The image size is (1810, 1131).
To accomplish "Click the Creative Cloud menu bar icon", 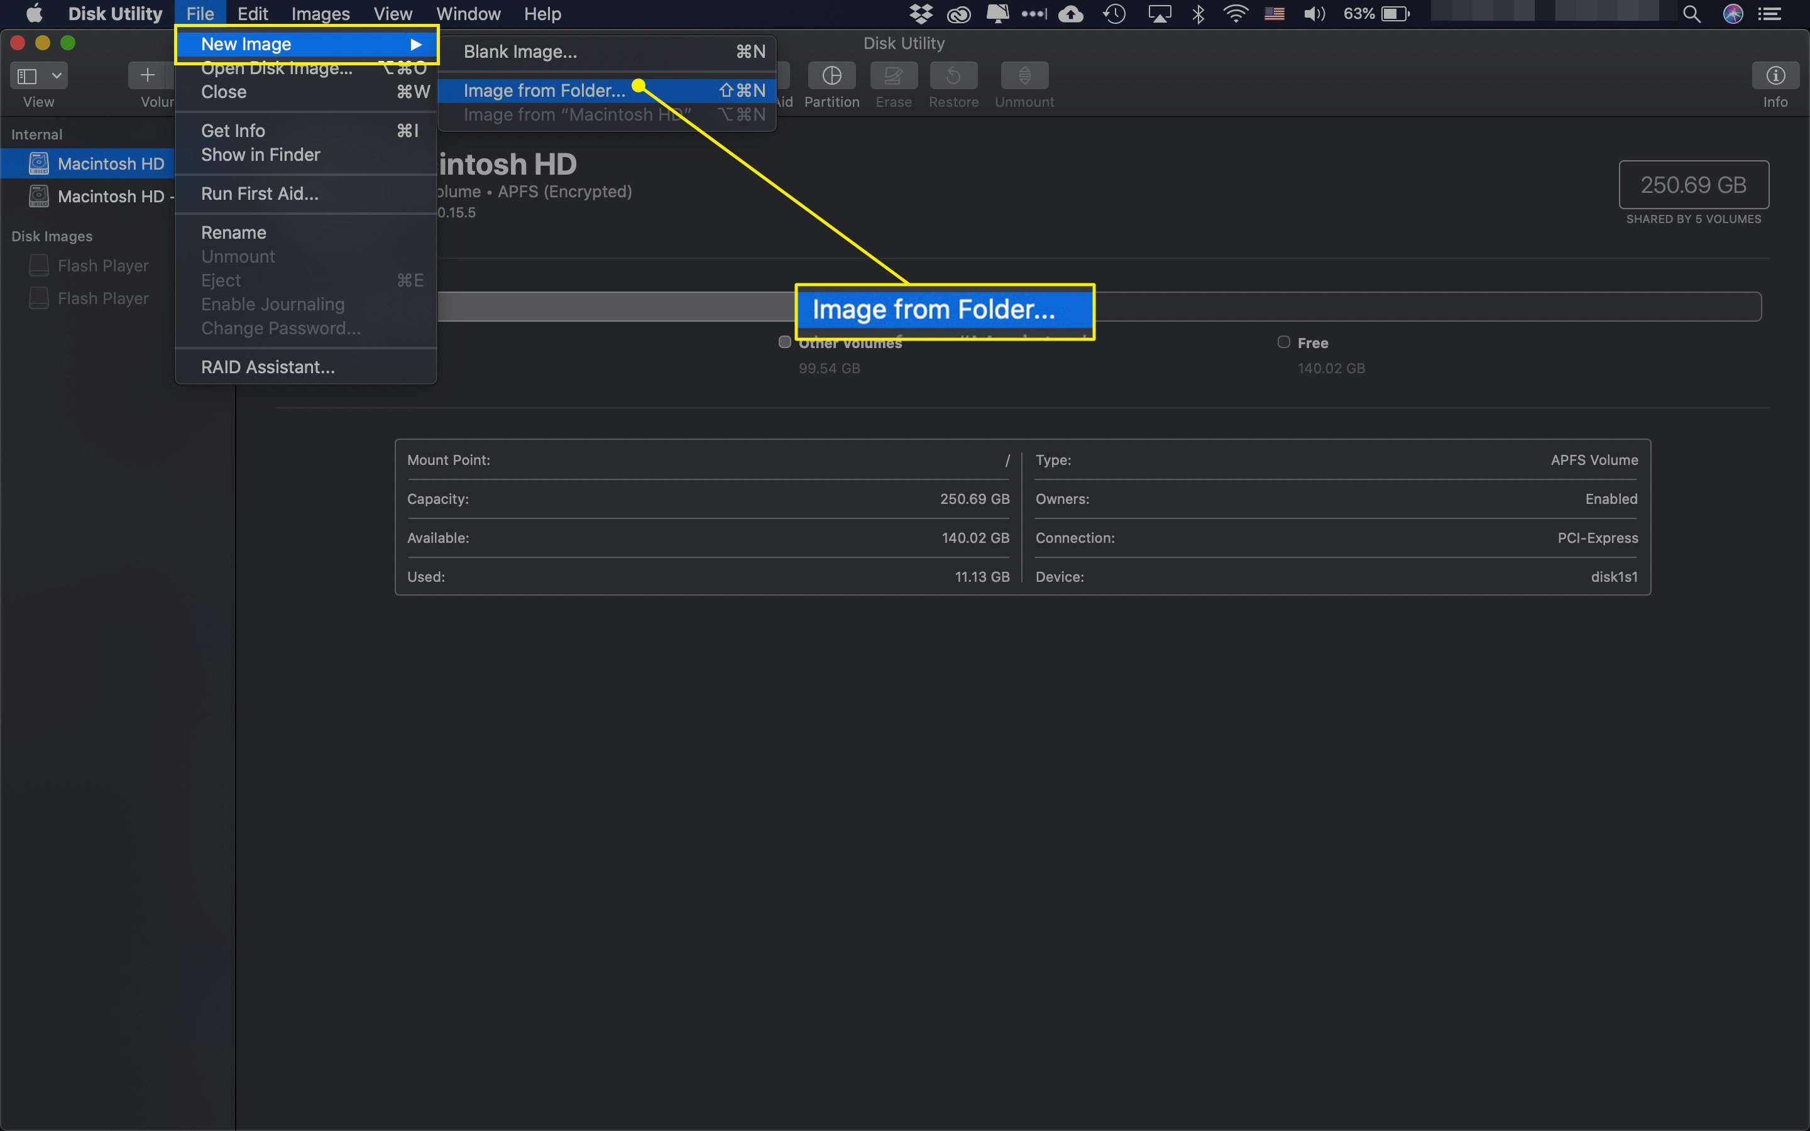I will pos(958,13).
